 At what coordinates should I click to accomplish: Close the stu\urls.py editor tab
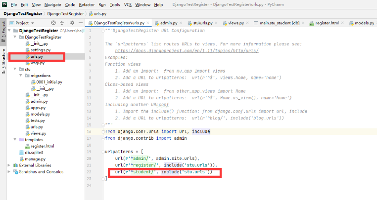(x=216, y=23)
